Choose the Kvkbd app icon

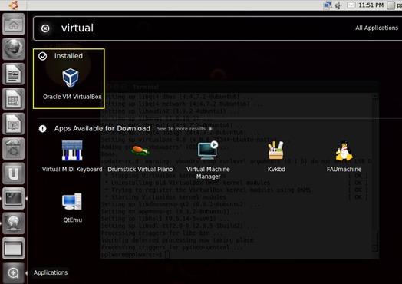(x=276, y=150)
